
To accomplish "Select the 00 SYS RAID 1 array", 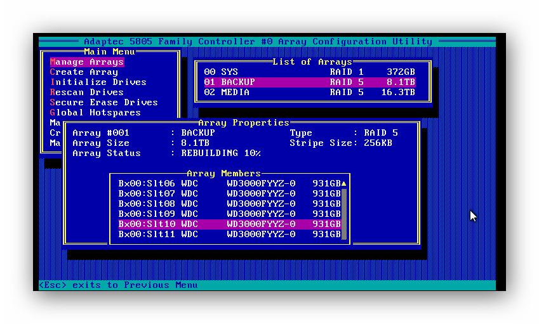I will click(x=309, y=72).
